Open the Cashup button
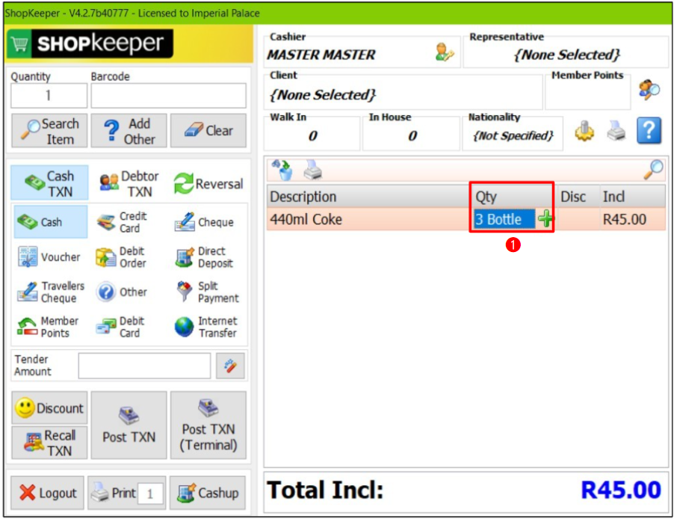The width and height of the screenshot is (674, 519). 208,493
